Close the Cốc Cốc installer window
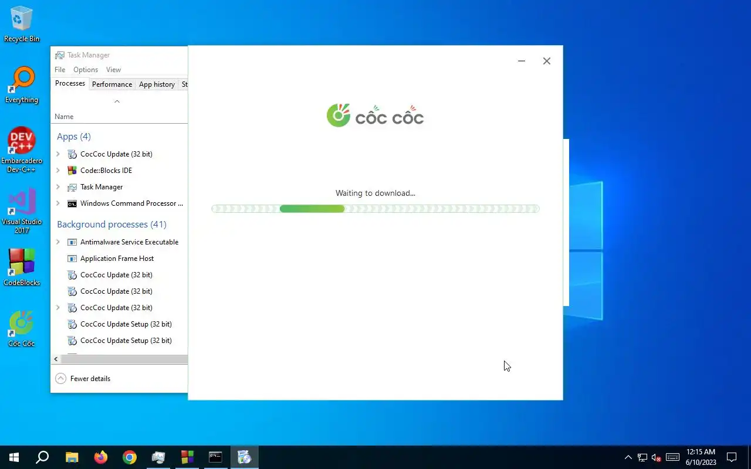 [x=547, y=61]
